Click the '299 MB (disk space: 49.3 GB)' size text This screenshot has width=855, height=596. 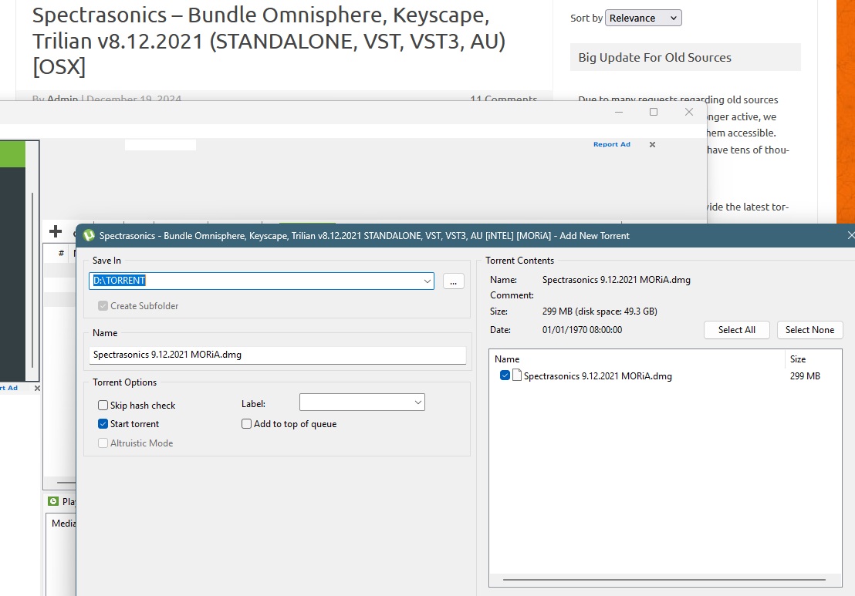600,311
